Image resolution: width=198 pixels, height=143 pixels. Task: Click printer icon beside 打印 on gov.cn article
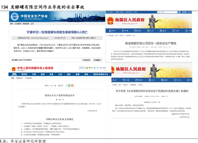pos(59,86)
